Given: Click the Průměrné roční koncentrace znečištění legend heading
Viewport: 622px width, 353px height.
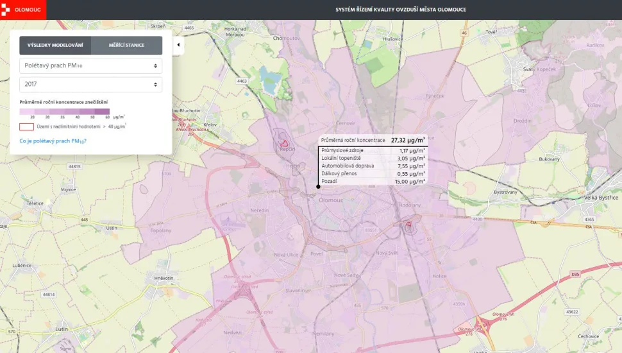Looking at the screenshot, I should click(63, 102).
